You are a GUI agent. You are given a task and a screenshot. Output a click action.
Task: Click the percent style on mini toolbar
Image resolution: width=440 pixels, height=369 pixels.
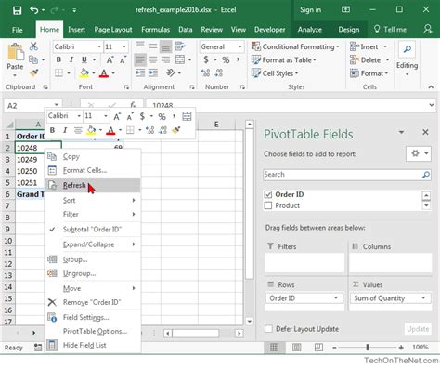tap(162, 116)
